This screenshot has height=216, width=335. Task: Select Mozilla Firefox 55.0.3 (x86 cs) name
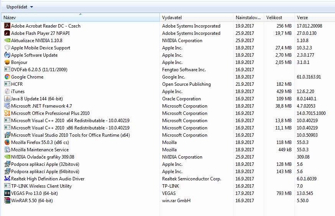[x=40, y=142]
